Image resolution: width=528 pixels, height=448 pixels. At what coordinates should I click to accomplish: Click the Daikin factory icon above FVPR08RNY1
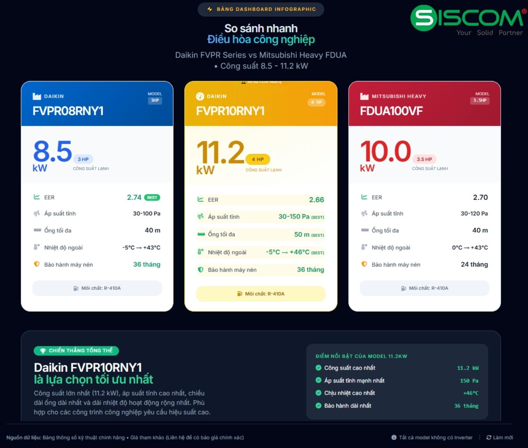pos(37,96)
